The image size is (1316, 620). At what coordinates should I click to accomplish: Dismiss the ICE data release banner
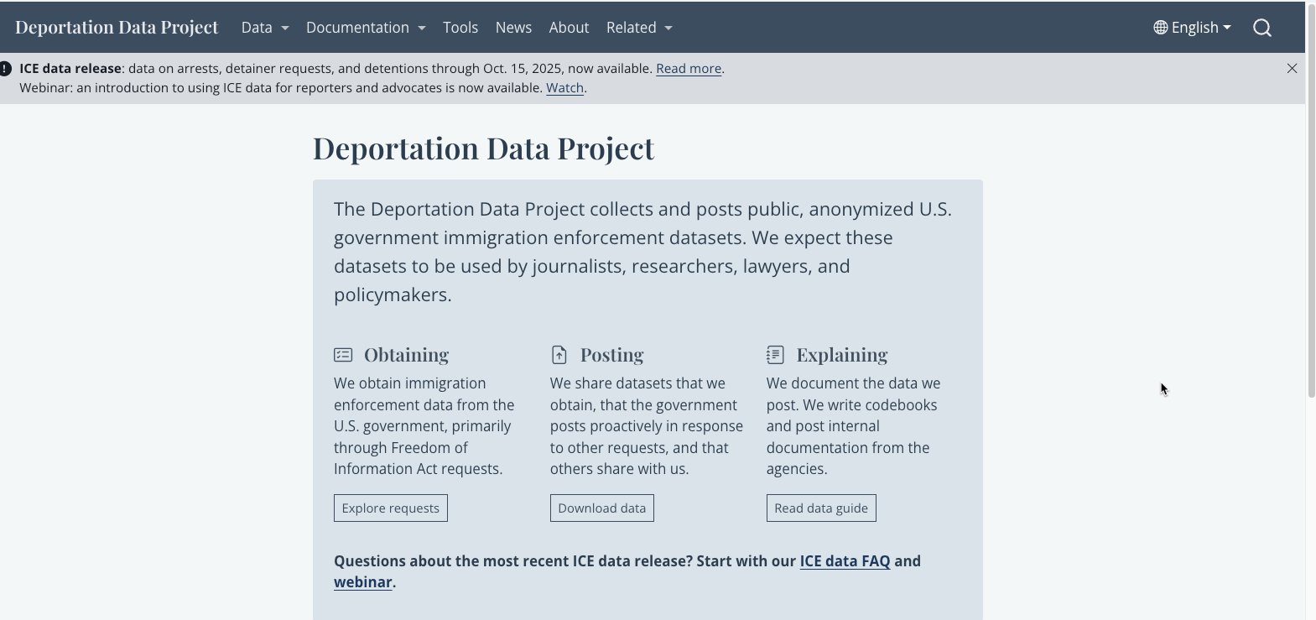[1292, 69]
